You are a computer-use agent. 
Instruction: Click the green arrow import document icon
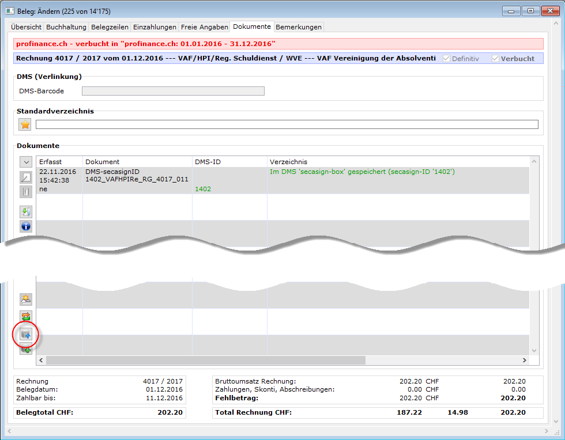point(25,212)
